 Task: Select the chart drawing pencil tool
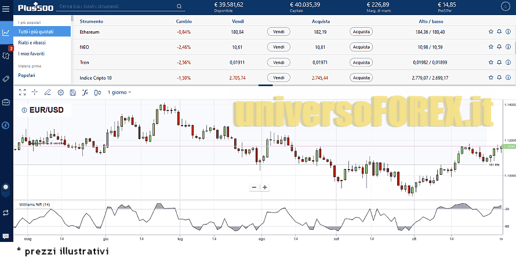(x=48, y=92)
